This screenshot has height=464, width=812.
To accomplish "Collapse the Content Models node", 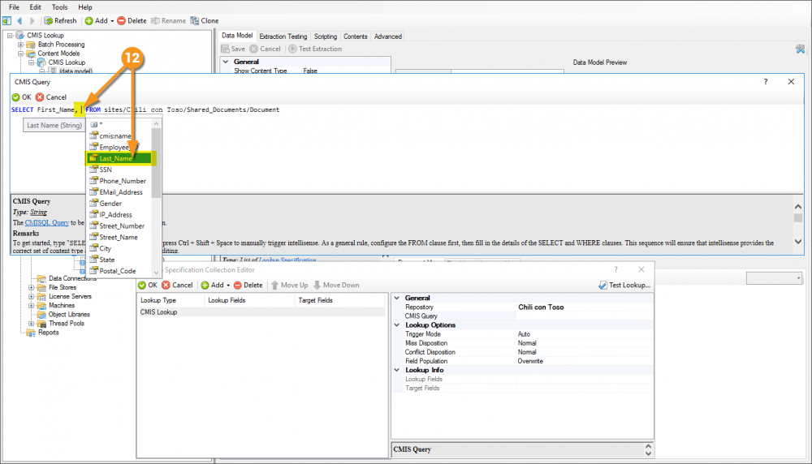I will coord(21,54).
